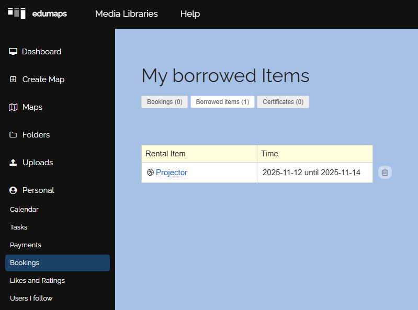Screen dimensions: 418x310
Task: Click the Dashboard monitor icon
Action: point(14,52)
